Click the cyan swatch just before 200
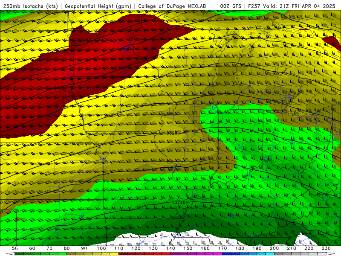Image resolution: width=341 pixels, height=256 pixels. pyautogui.click(x=270, y=254)
